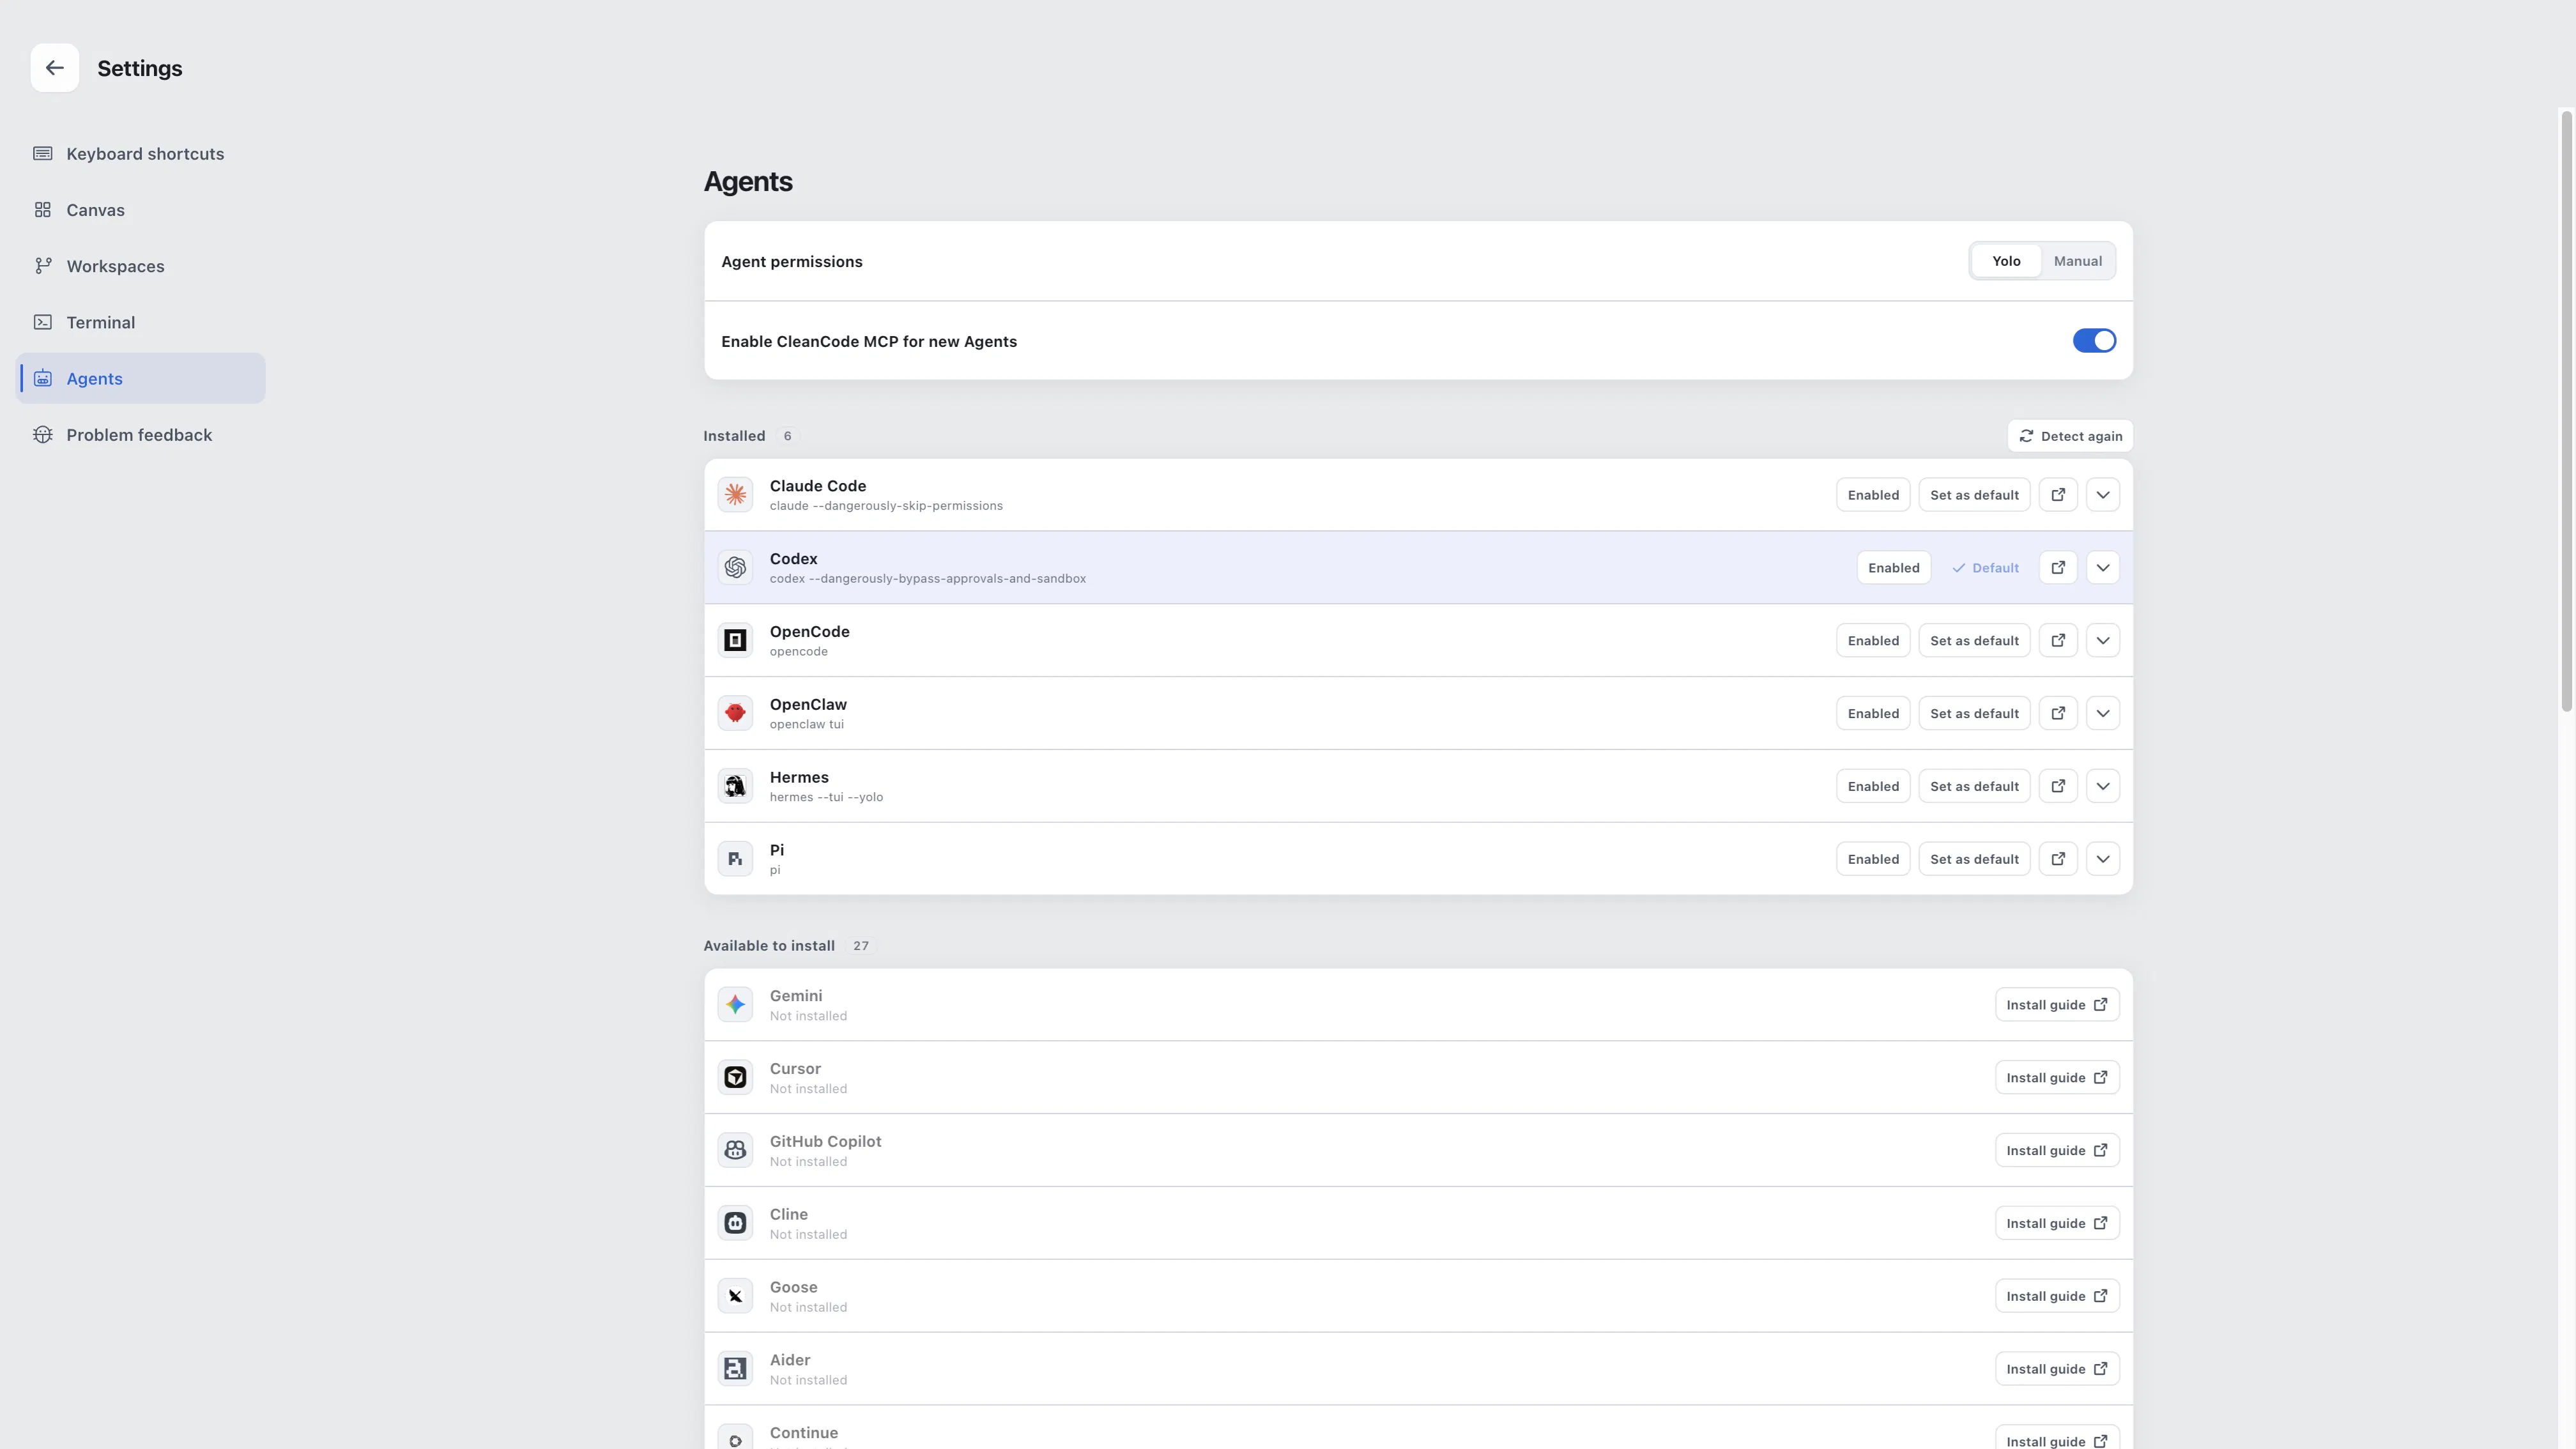
Task: Open GitHub Copilot install guide
Action: tap(2057, 1150)
